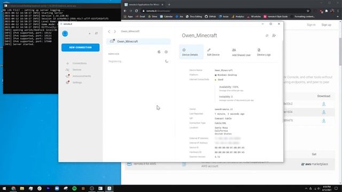
Task: Click Owen_Minecraft breadcrumb text
Action: point(130,31)
